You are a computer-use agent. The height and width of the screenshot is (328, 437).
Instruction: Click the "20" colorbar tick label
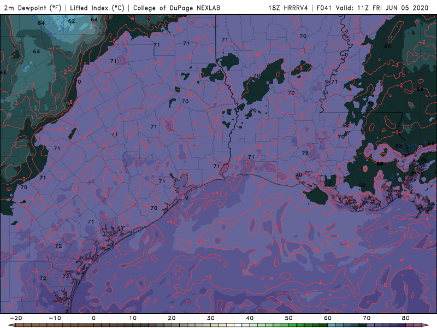pyautogui.click(x=172, y=318)
